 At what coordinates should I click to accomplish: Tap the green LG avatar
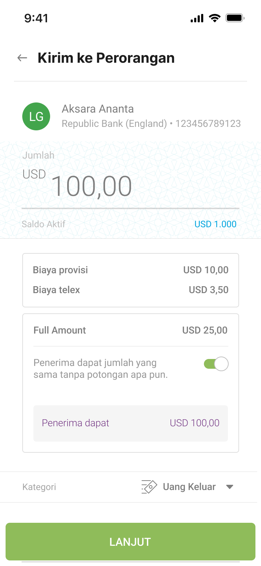coord(36,116)
